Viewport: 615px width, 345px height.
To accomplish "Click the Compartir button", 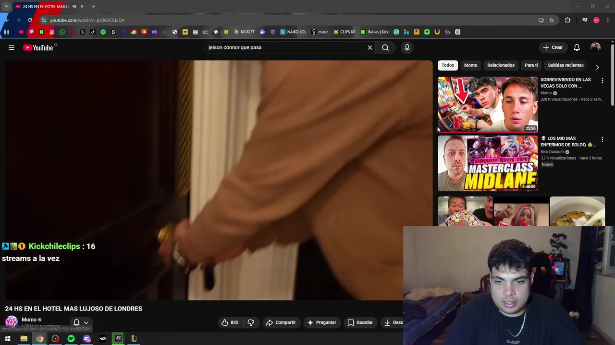I will click(281, 322).
